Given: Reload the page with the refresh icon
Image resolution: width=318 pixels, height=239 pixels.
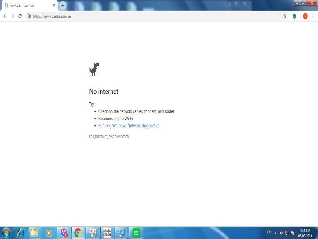Looking at the screenshot, I should pyautogui.click(x=20, y=16).
